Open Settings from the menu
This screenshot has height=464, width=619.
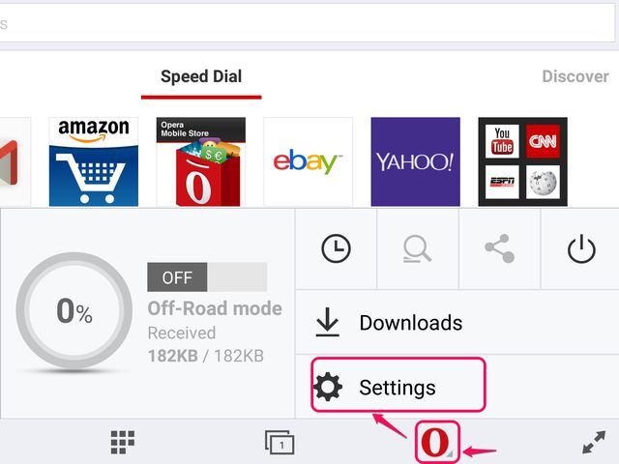click(397, 388)
